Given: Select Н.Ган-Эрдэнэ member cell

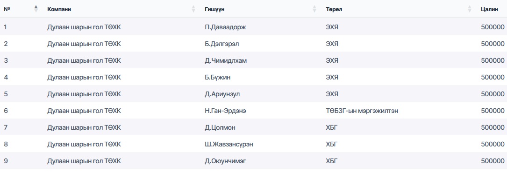Looking at the screenshot, I should 227,111.
